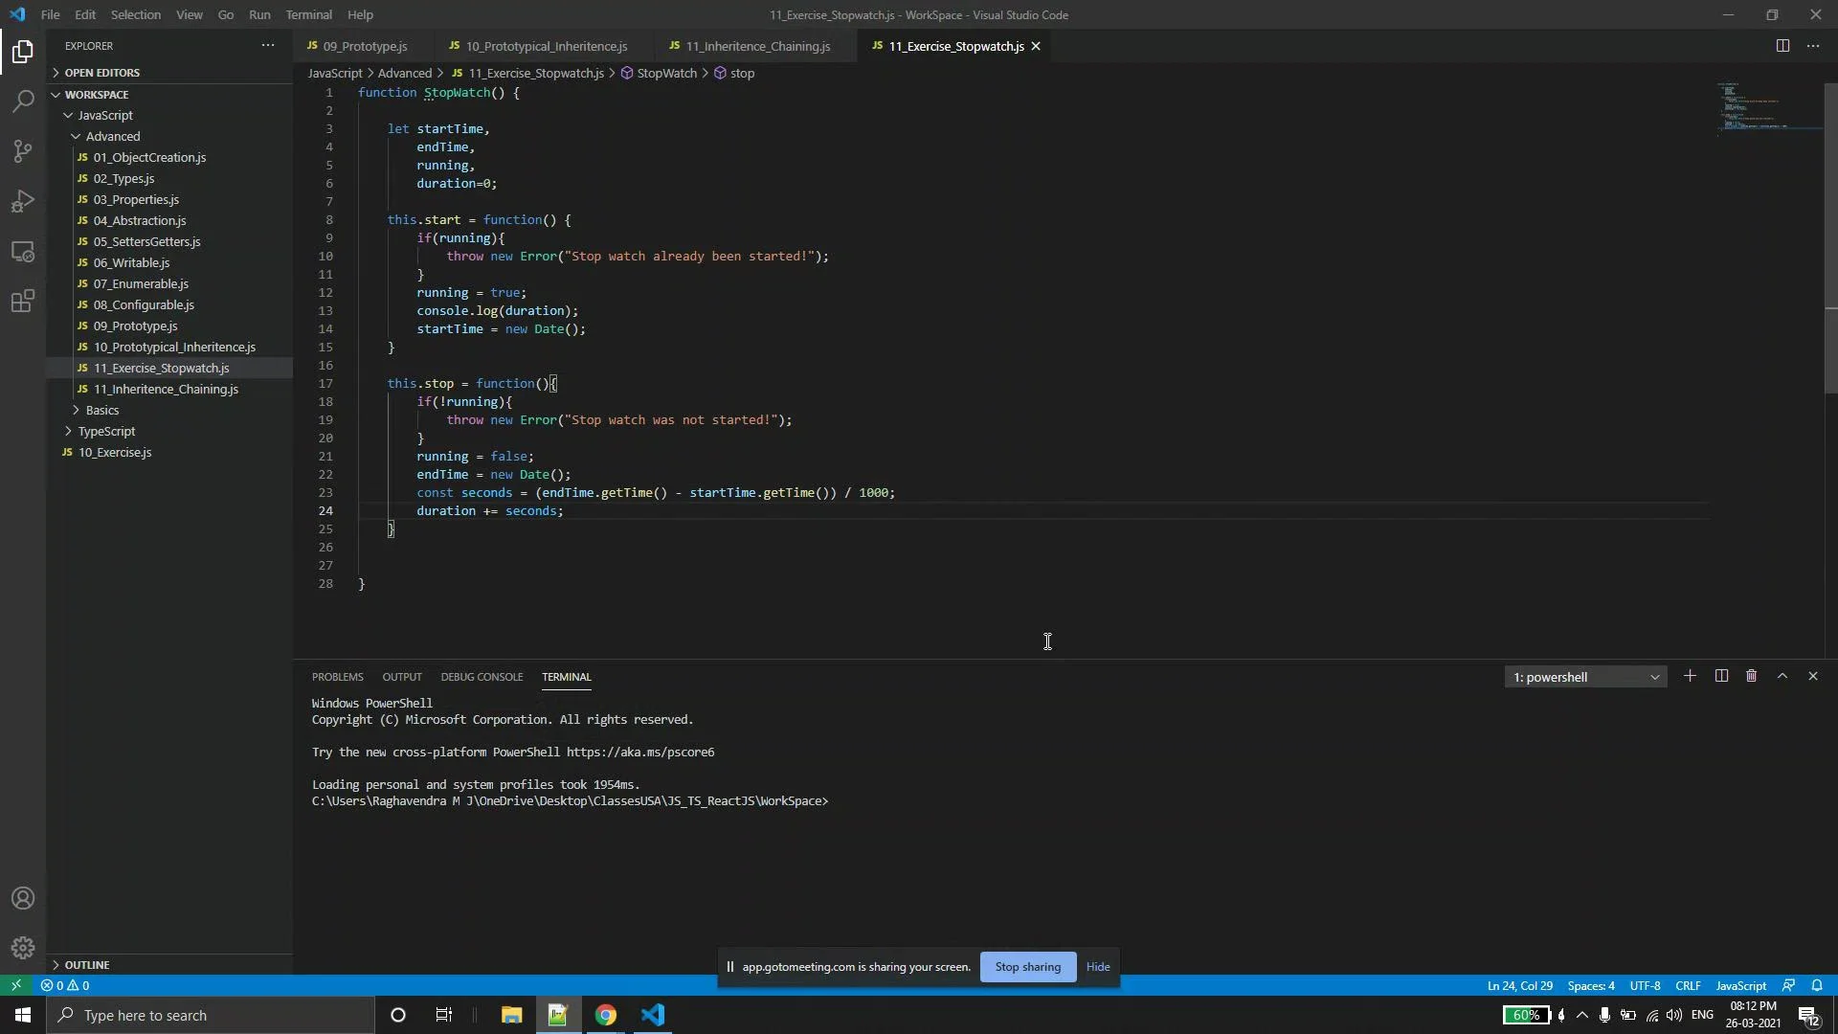This screenshot has width=1838, height=1034.
Task: Select powershell terminal dropdown
Action: coord(1585,677)
